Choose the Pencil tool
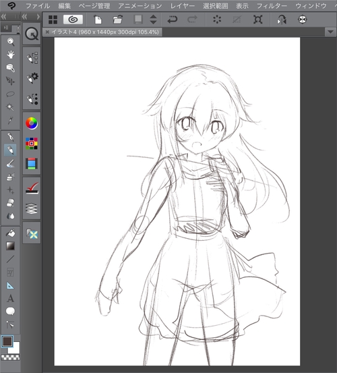Viewport: 337px width, 373px height. (10, 150)
